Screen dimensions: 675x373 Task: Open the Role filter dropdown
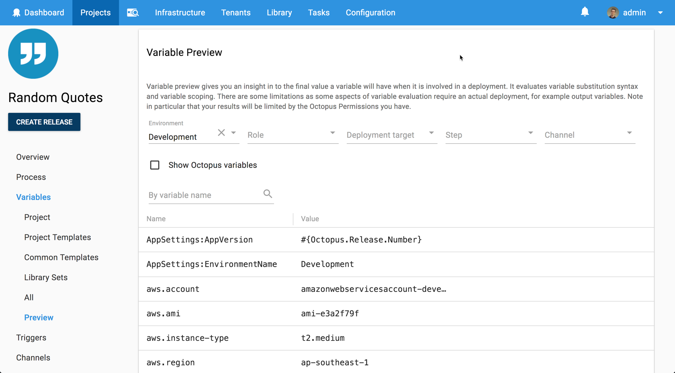pos(332,132)
